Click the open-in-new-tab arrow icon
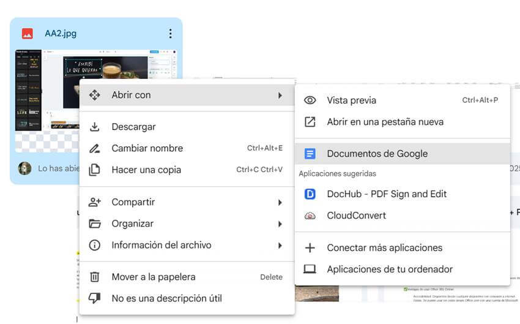The width and height of the screenshot is (520, 324). point(310,122)
